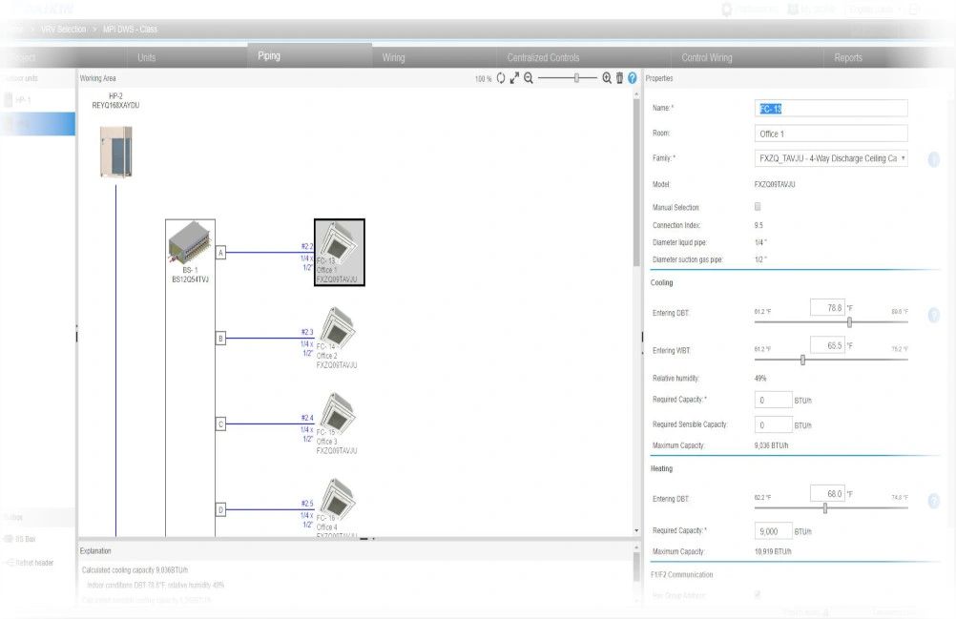
Task: Click the trash delete icon
Action: tap(619, 78)
